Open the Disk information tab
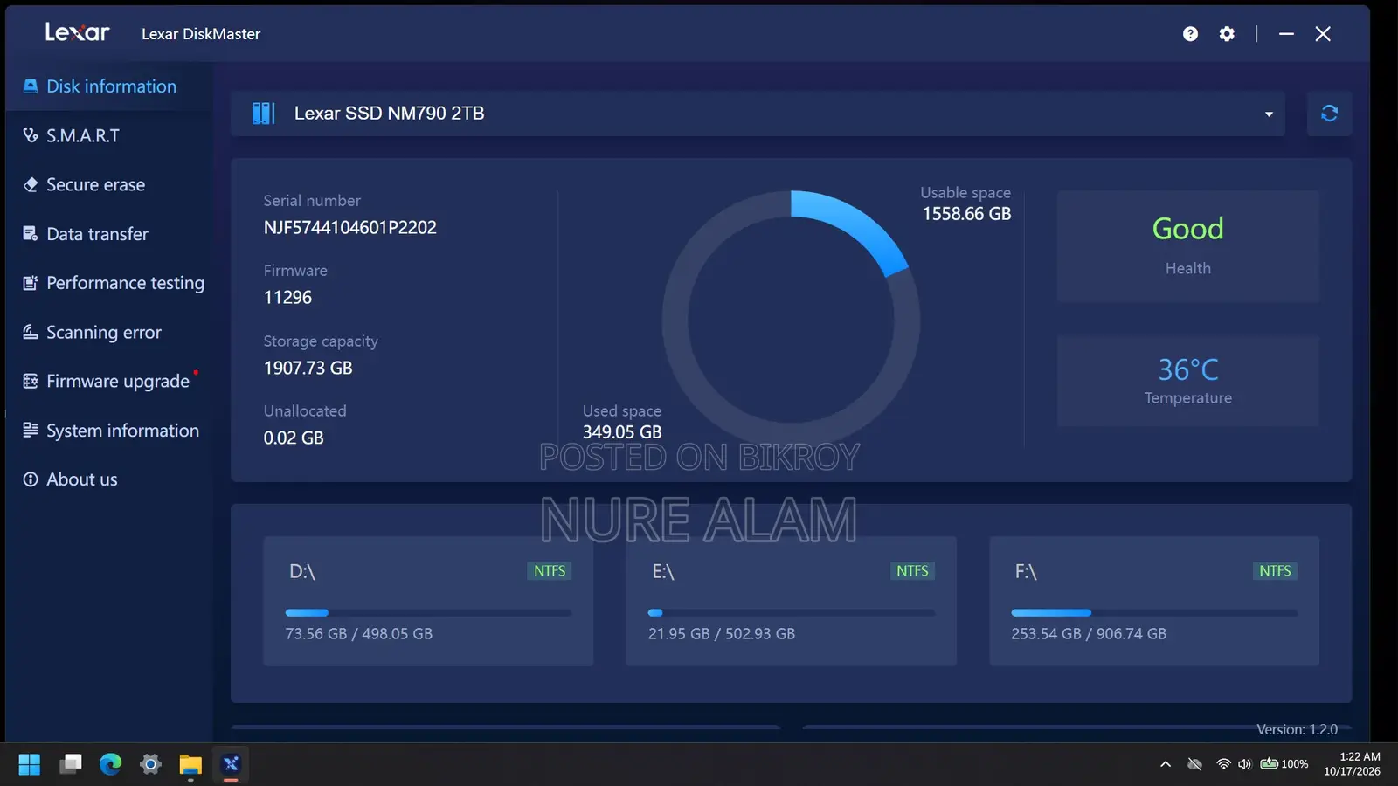Viewport: 1398px width, 786px height. [x=108, y=86]
